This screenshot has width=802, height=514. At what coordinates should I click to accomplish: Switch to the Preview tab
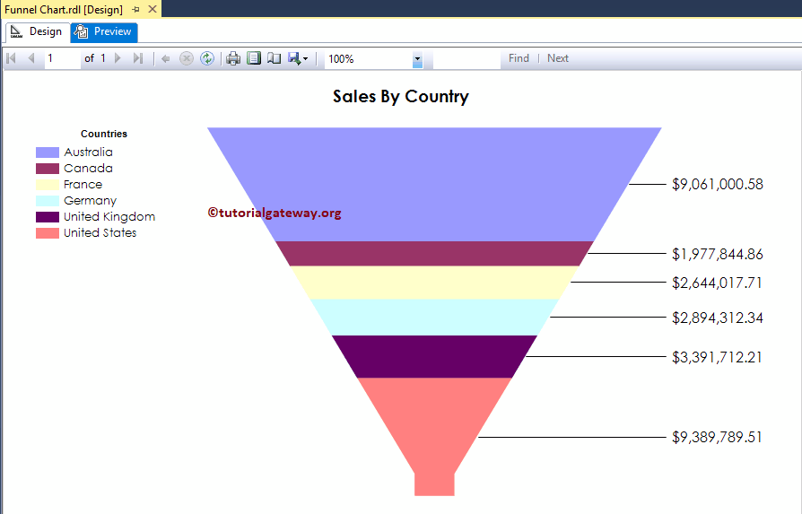104,31
